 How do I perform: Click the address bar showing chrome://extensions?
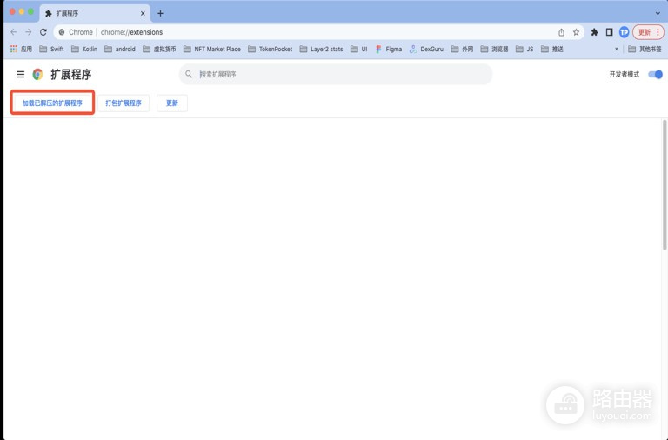click(318, 32)
